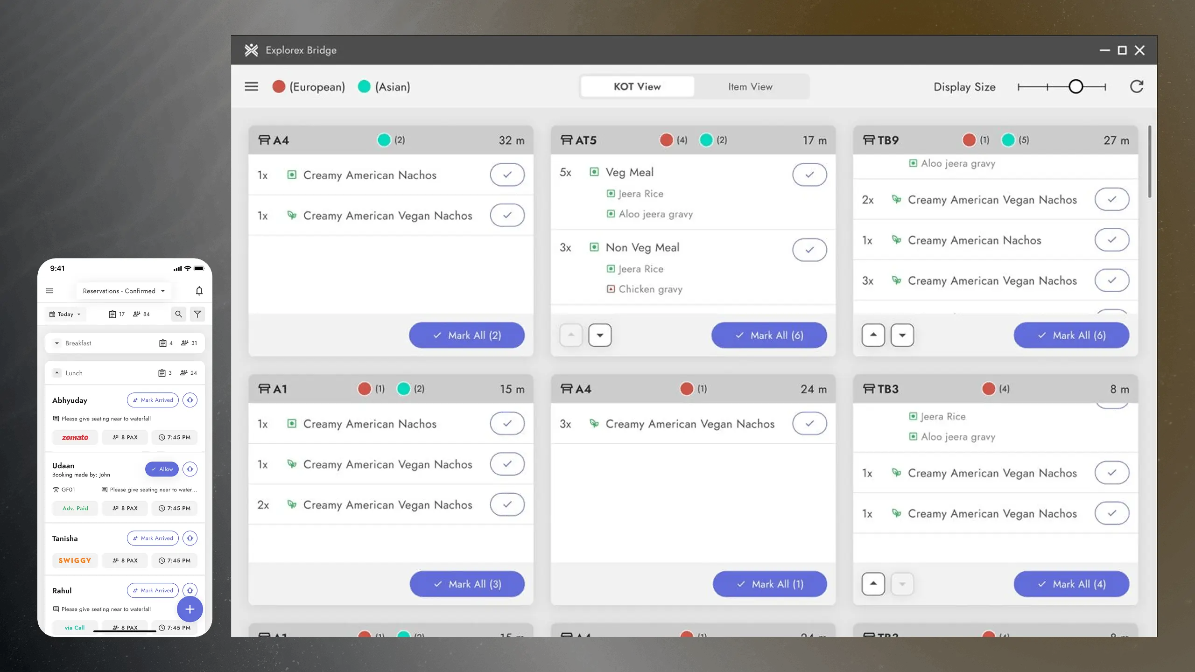The width and height of the screenshot is (1195, 672).
Task: Click the table icon of TB9 card
Action: click(x=869, y=140)
